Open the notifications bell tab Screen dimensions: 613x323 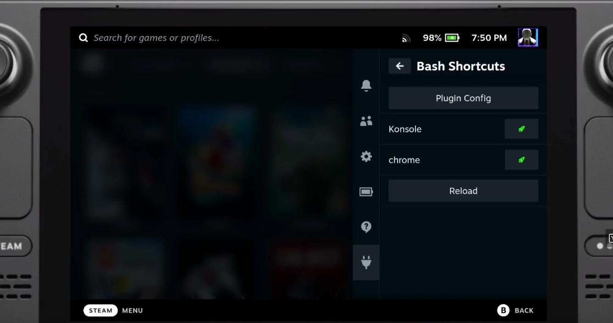[x=366, y=86]
